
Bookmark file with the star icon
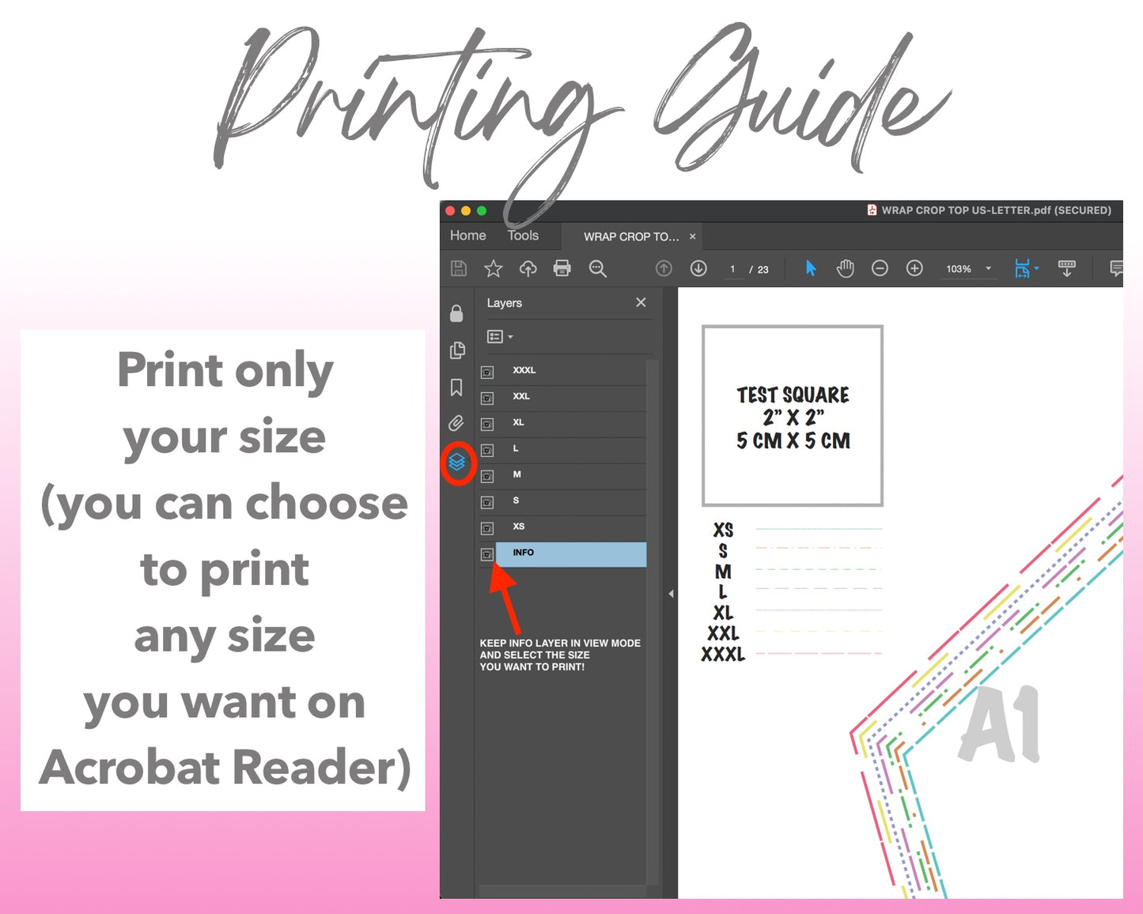point(494,269)
